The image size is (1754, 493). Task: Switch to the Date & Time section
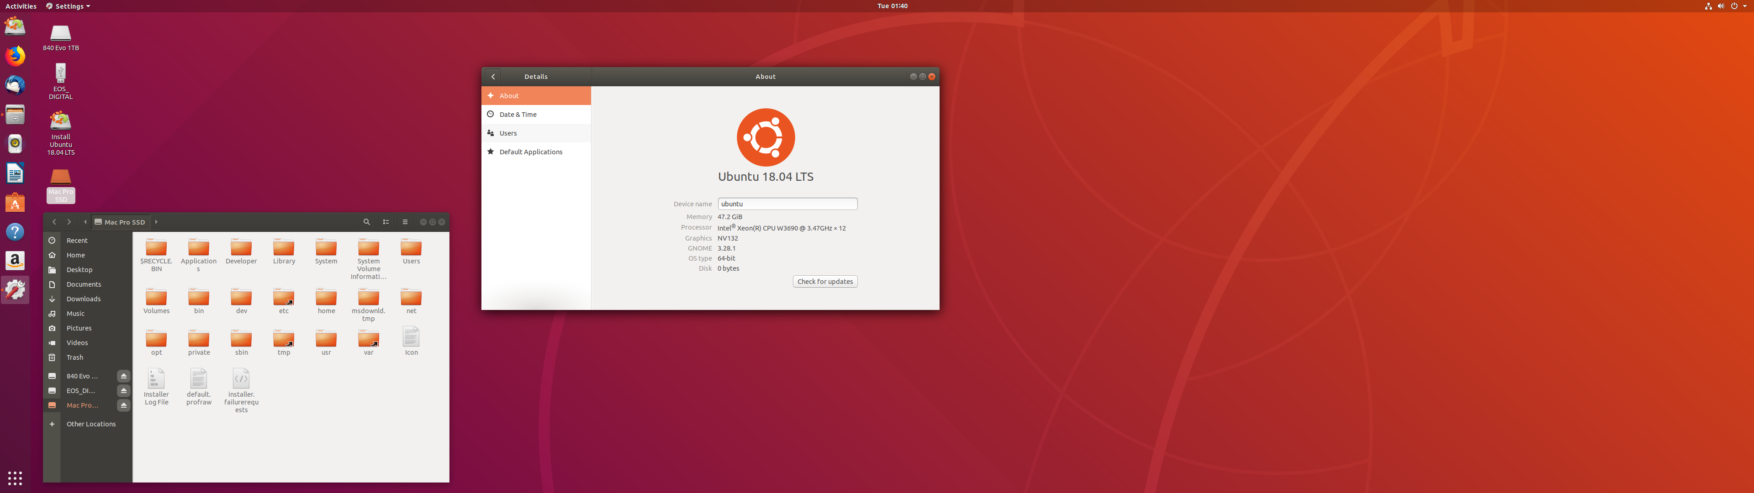tap(536, 115)
